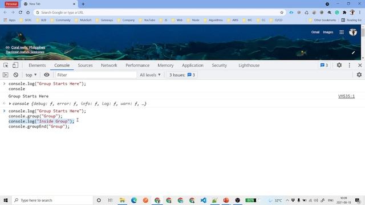The height and width of the screenshot is (205, 365).
Task: Open the Reading list
Action: [351, 20]
